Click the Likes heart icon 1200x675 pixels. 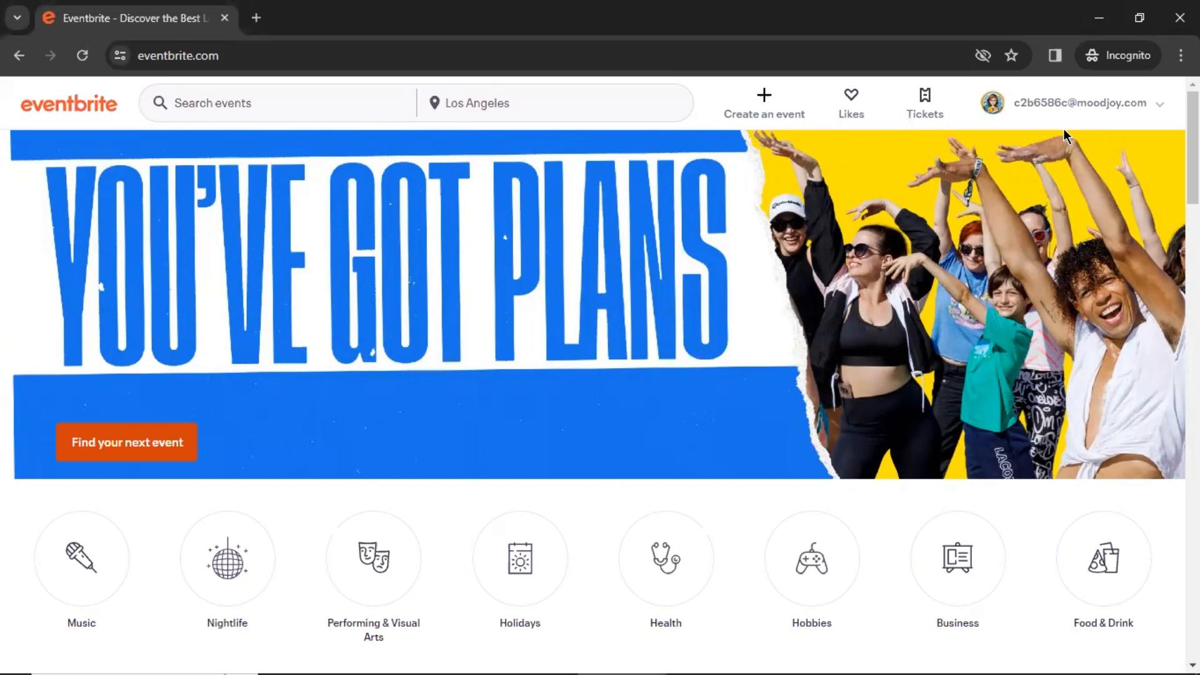tap(851, 94)
